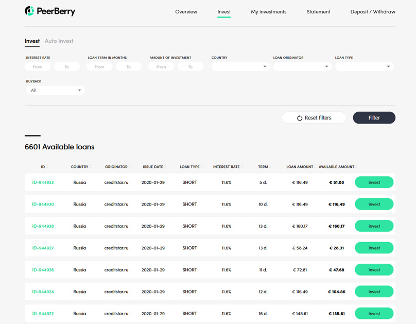Screen dimensions: 416x324
Task: Invest in loan ID-944933
Action: pyautogui.click(x=374, y=182)
